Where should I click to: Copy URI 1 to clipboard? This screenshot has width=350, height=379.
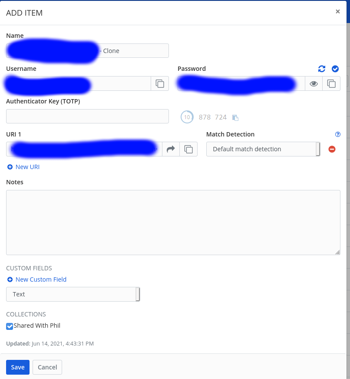point(188,149)
